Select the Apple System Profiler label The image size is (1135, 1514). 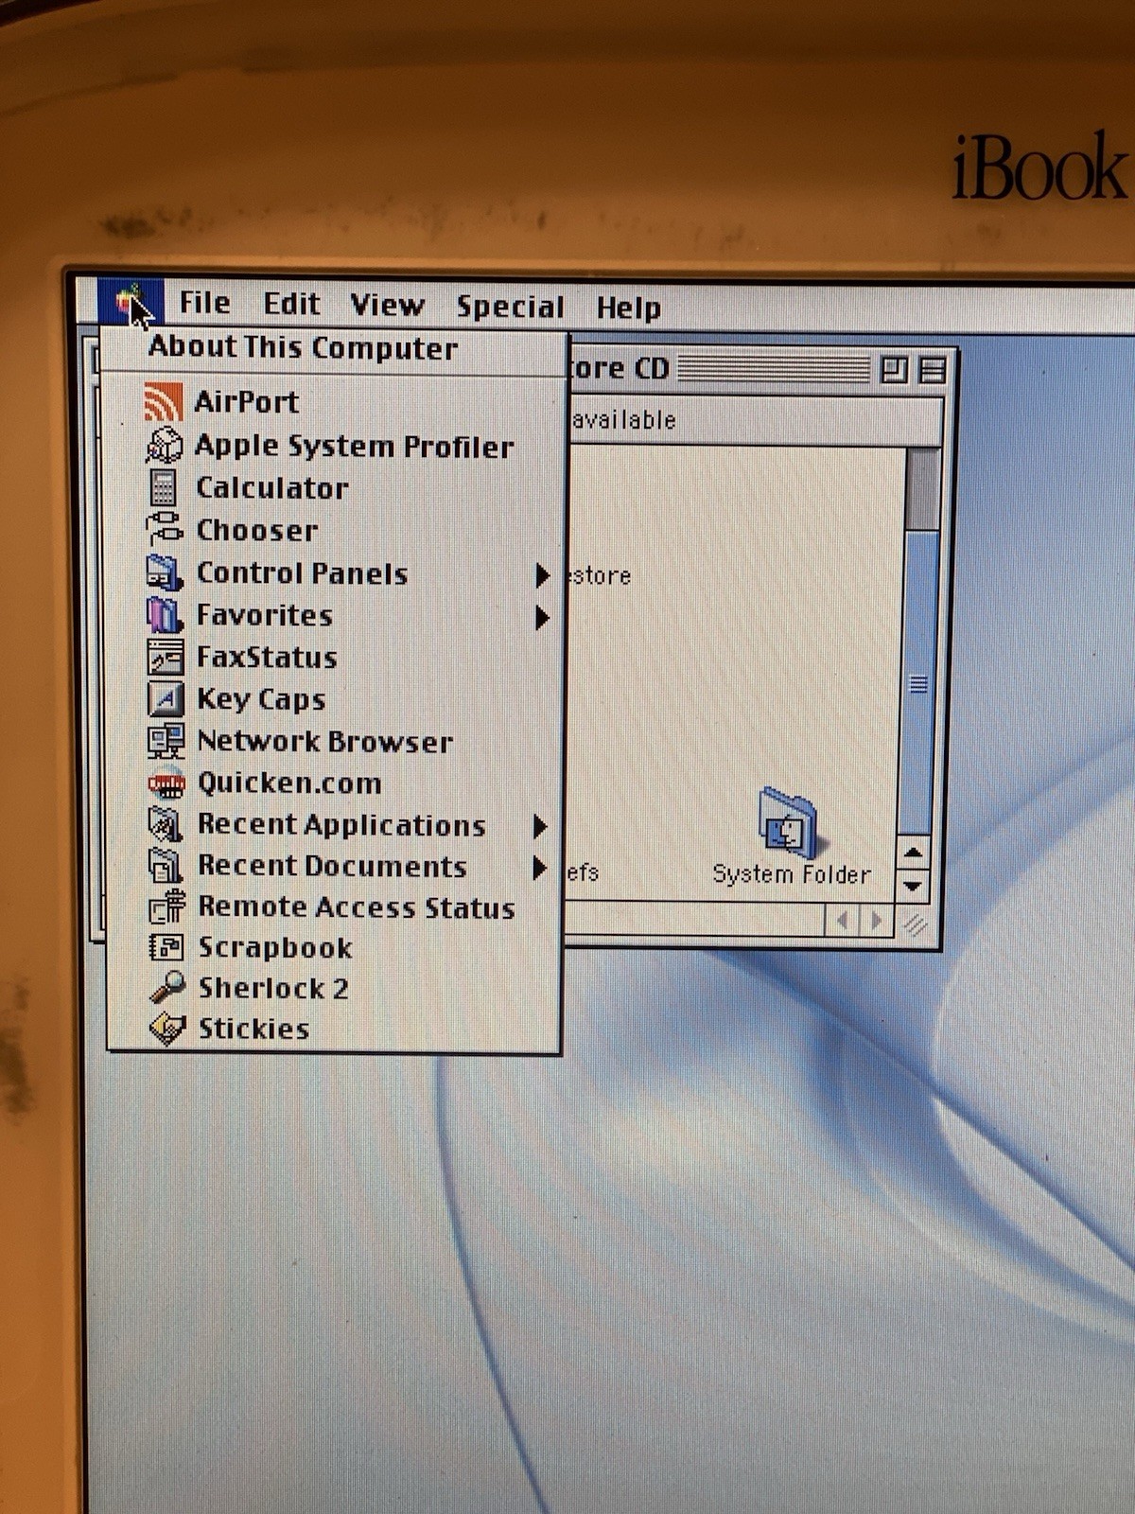pos(354,446)
